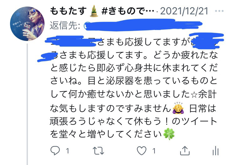Click the #きもので hashtag in name
The height and width of the screenshot is (165, 235).
(x=128, y=11)
